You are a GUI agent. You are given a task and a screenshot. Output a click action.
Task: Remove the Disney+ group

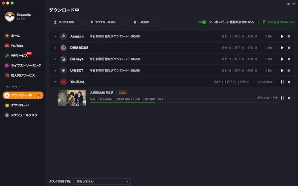pos(289,59)
